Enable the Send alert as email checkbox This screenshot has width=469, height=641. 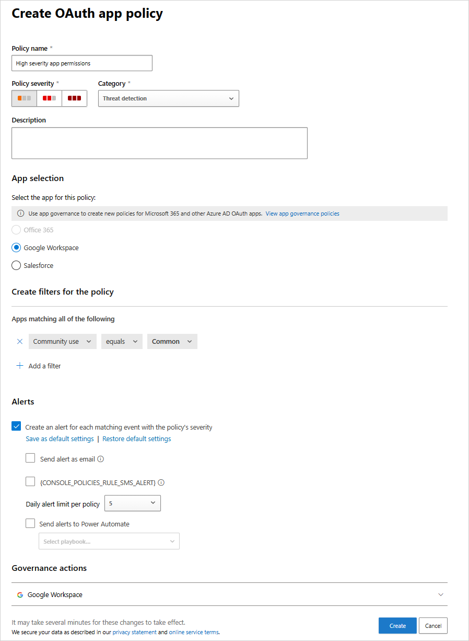[30, 458]
